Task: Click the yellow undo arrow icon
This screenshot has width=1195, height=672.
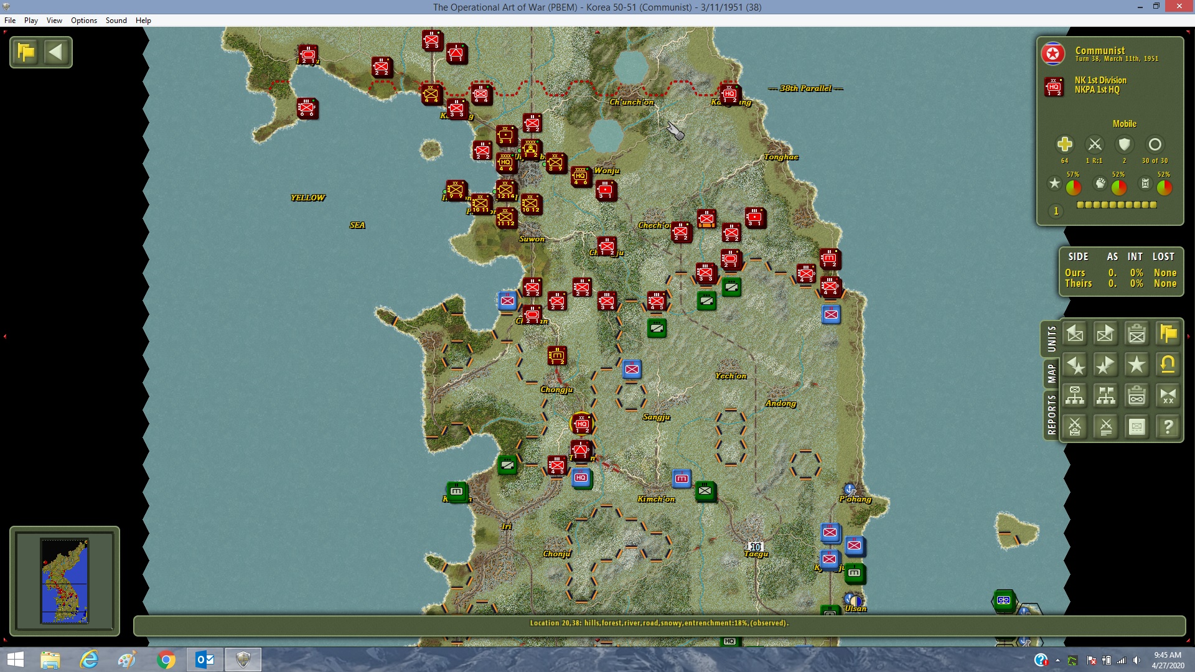Action: click(x=1168, y=365)
